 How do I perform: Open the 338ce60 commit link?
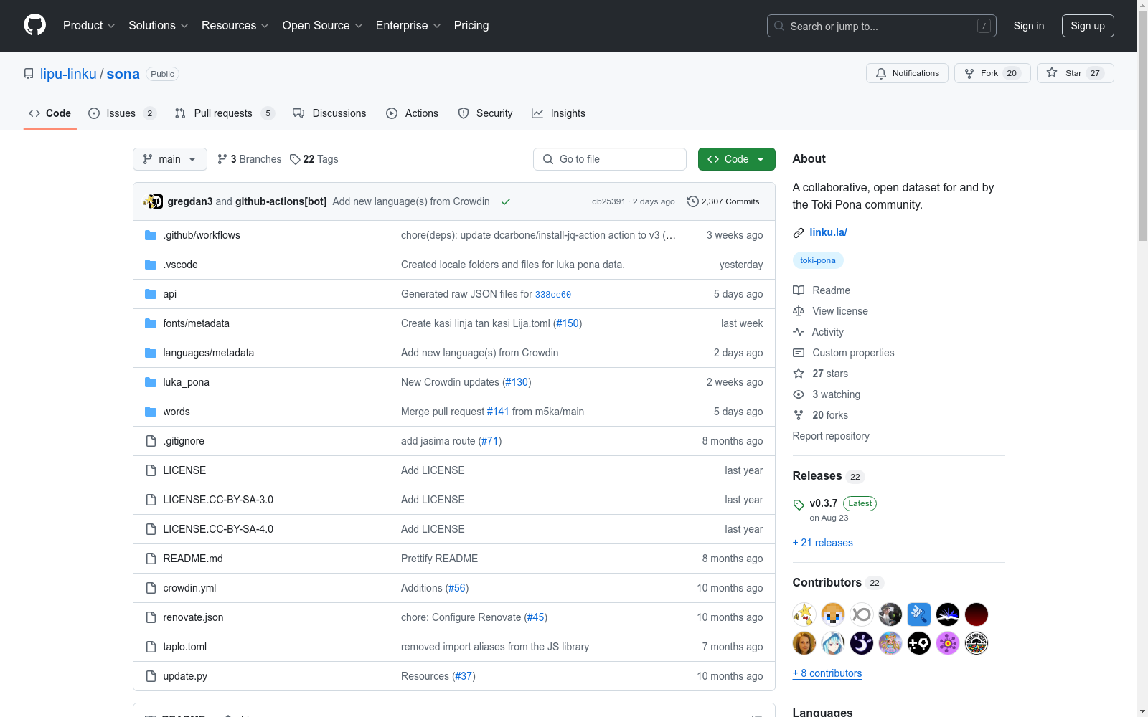pyautogui.click(x=553, y=295)
